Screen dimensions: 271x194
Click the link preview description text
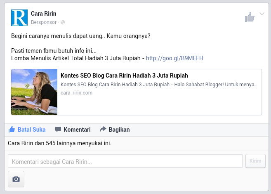click(x=159, y=84)
